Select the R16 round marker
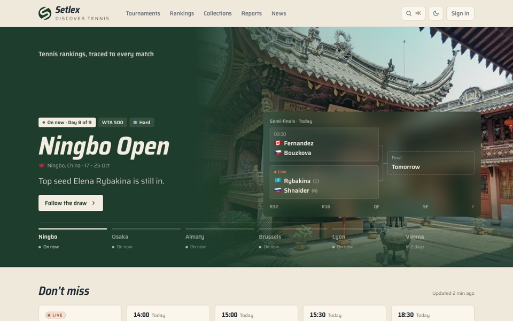 pos(326,207)
